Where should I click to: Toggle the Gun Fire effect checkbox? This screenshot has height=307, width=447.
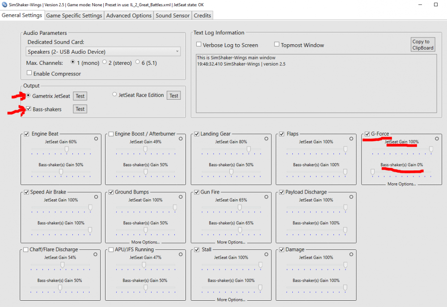[197, 192]
